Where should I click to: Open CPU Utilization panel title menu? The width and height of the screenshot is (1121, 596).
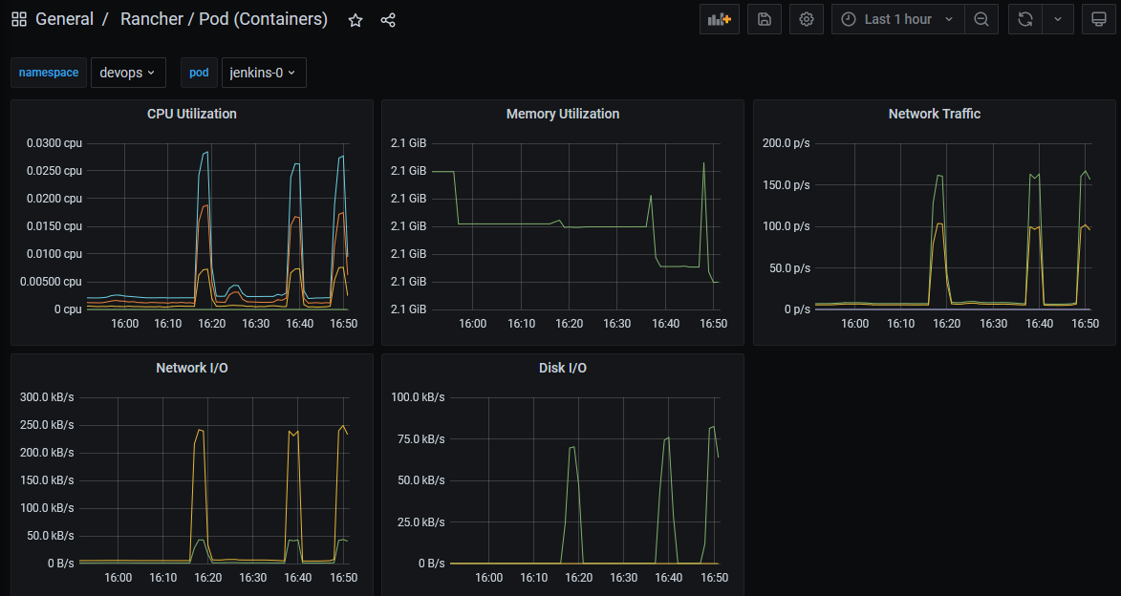tap(191, 114)
